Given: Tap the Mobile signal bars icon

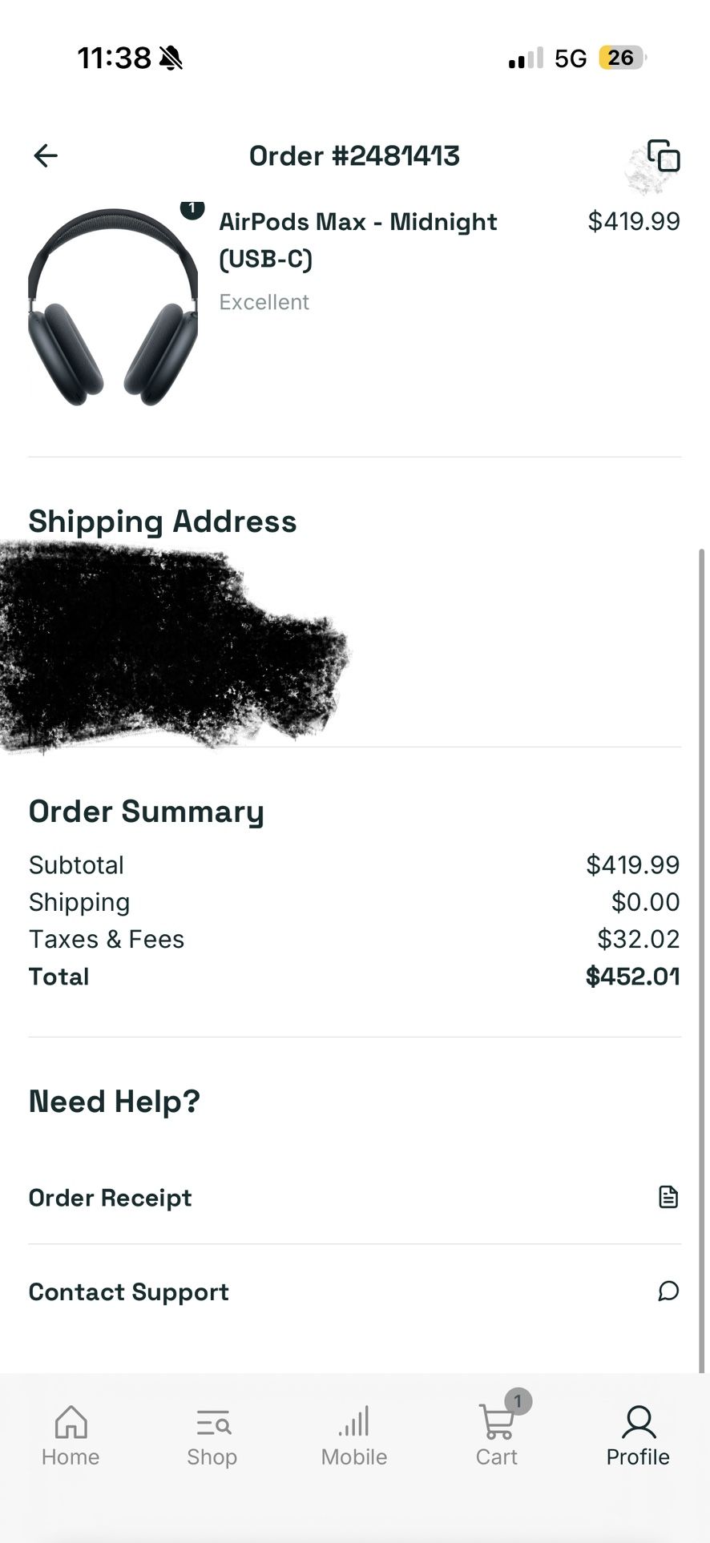Looking at the screenshot, I should (354, 1422).
